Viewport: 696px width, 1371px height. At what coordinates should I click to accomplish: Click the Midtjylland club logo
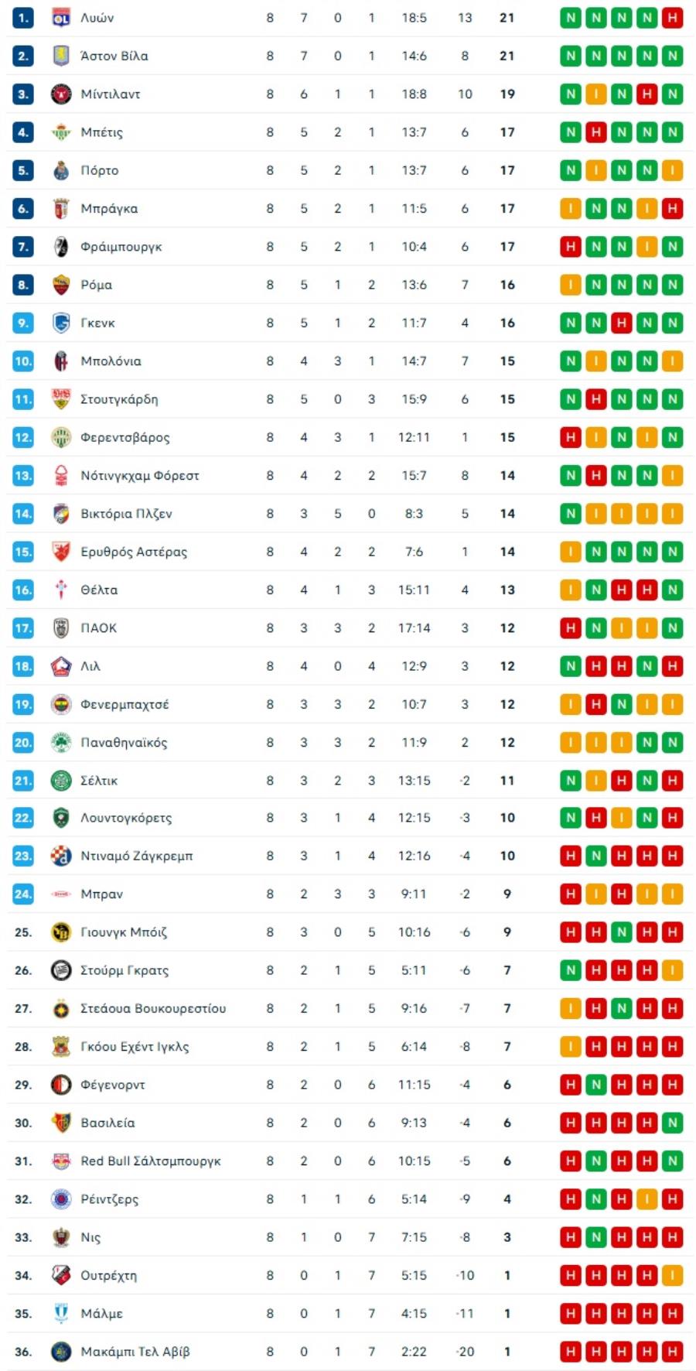click(61, 94)
